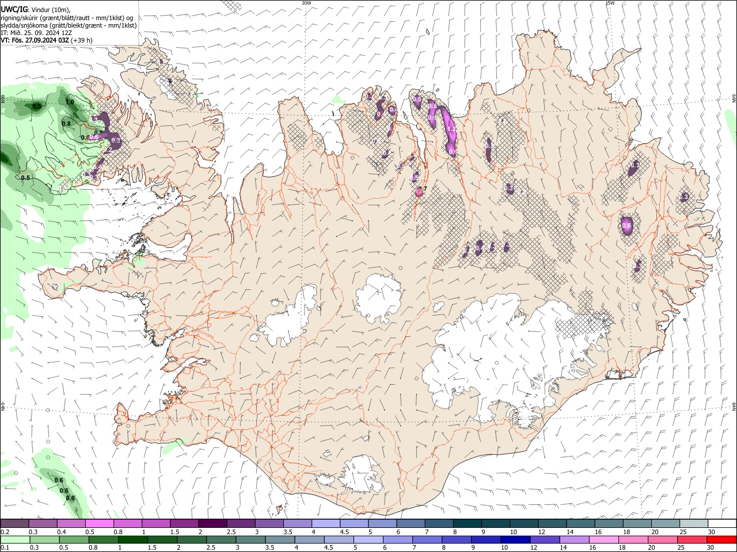737x552 pixels.
Task: Select the periwinkle 6 rain legend swatch
Action: [x=397, y=539]
